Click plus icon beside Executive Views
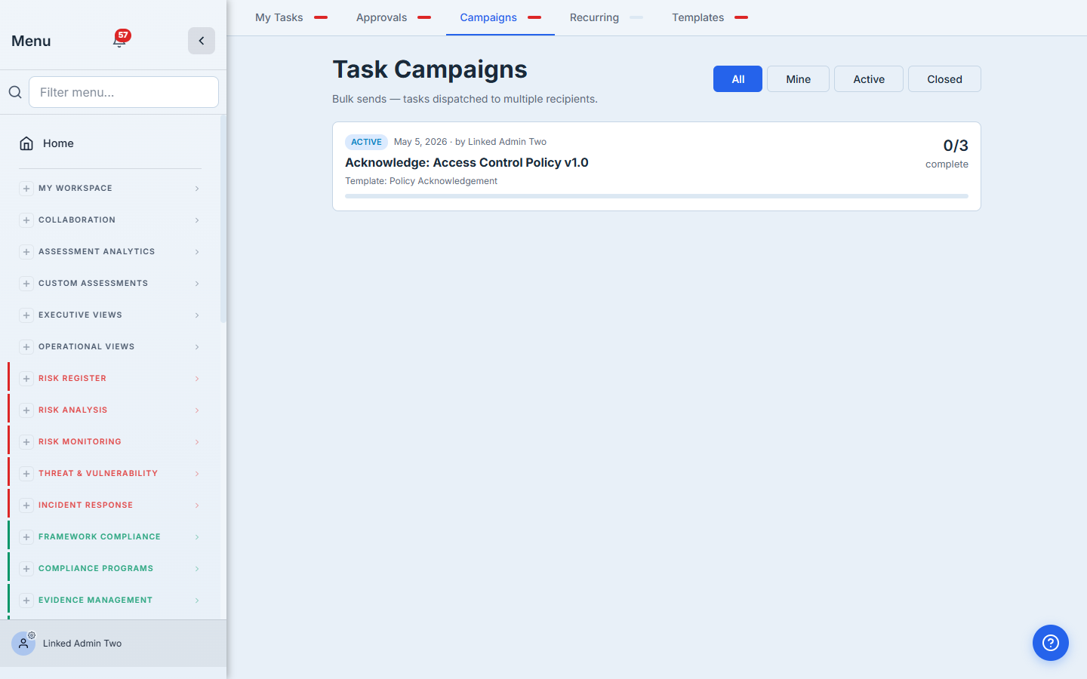The image size is (1087, 679). click(x=26, y=315)
